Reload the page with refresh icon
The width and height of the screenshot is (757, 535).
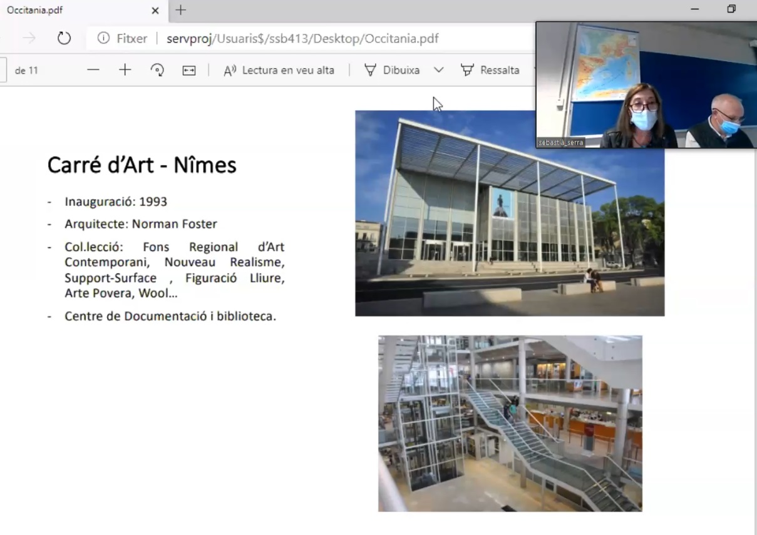[x=64, y=38]
